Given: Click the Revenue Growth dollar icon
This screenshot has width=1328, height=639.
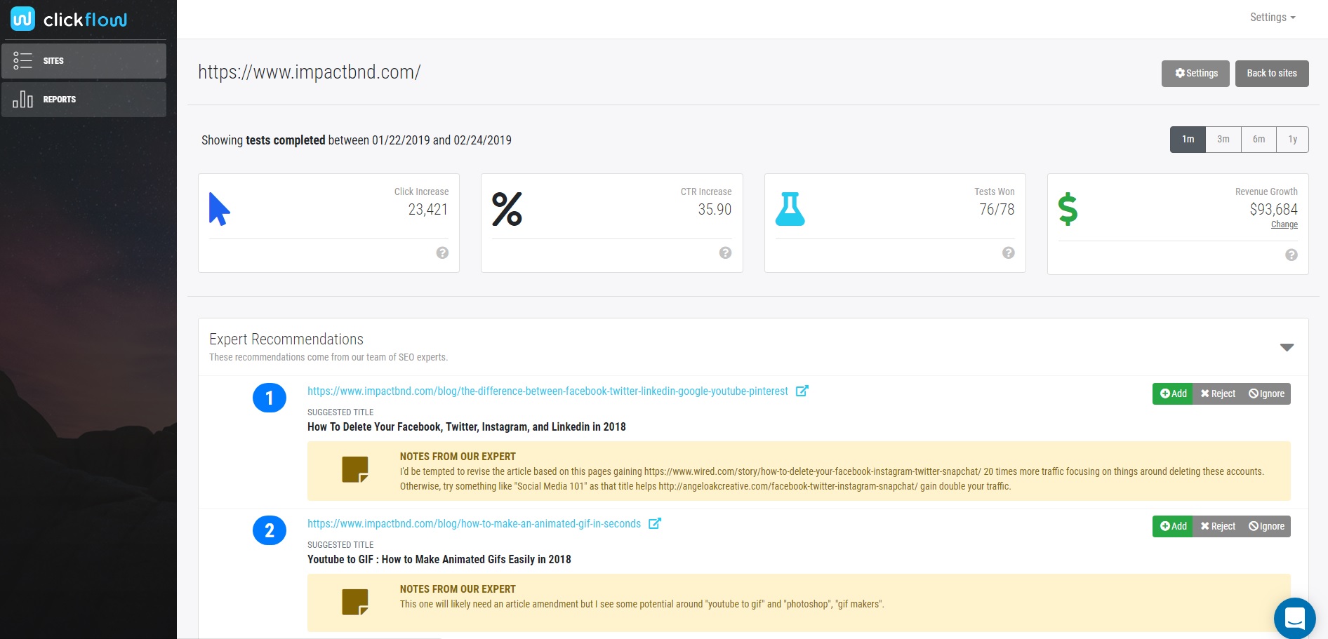Looking at the screenshot, I should coord(1068,209).
